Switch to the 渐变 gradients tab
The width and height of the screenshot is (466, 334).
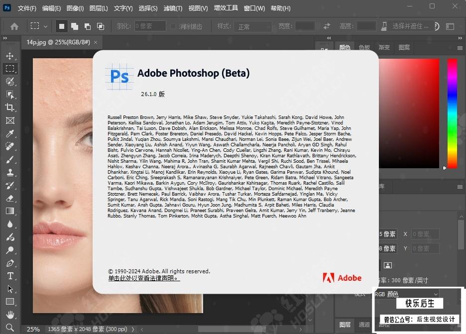384,48
